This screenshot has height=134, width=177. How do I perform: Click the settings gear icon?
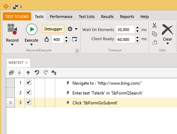pos(70,29)
